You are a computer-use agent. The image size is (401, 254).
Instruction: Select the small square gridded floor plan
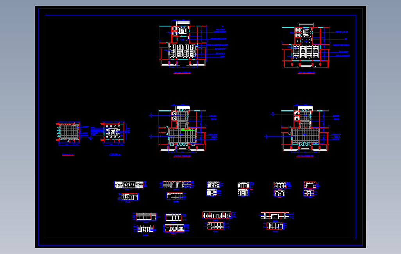tap(68, 132)
